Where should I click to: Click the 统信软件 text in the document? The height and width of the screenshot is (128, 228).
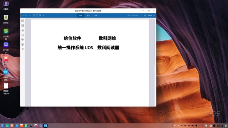pos(72,38)
